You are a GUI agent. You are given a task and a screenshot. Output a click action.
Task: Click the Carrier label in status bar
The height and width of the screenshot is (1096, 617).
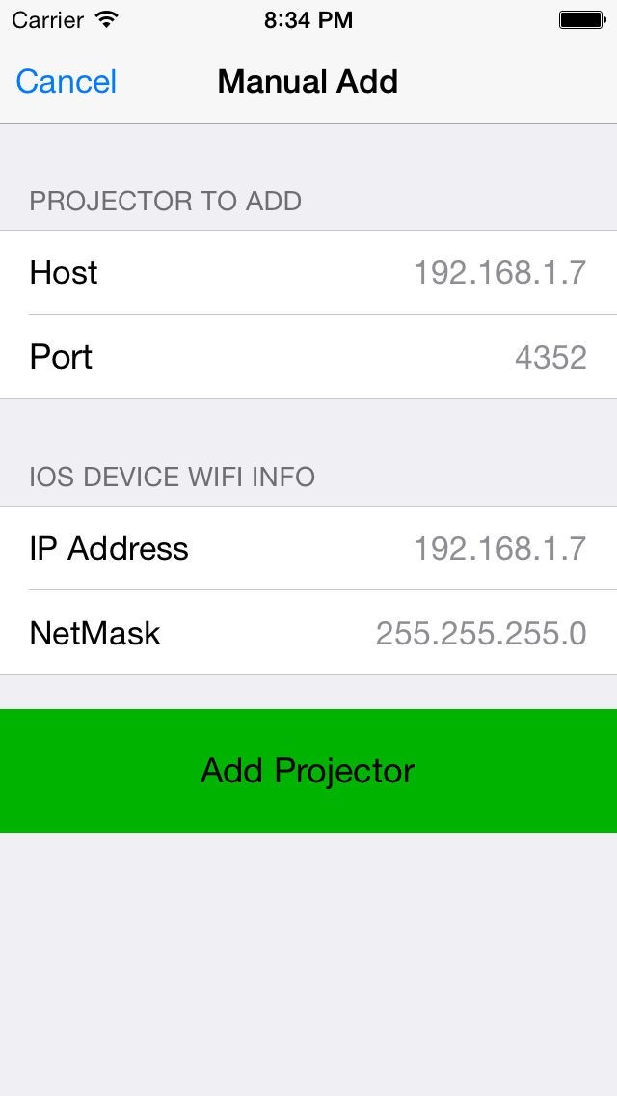pos(47,20)
